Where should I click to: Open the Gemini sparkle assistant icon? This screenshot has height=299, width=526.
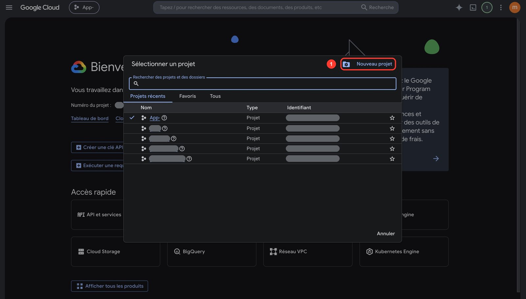pos(459,7)
